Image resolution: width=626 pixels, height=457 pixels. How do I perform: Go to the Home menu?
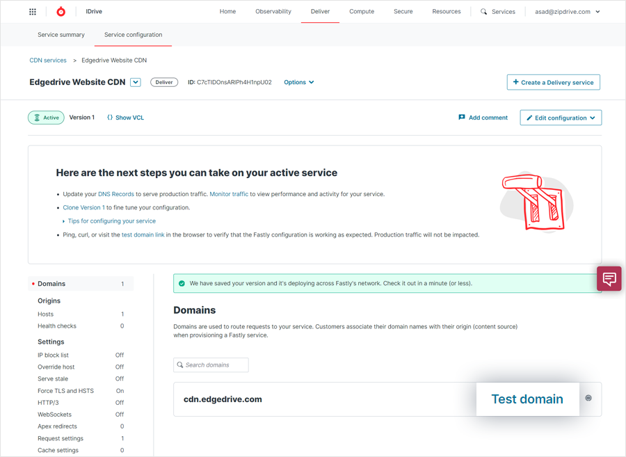coord(227,12)
